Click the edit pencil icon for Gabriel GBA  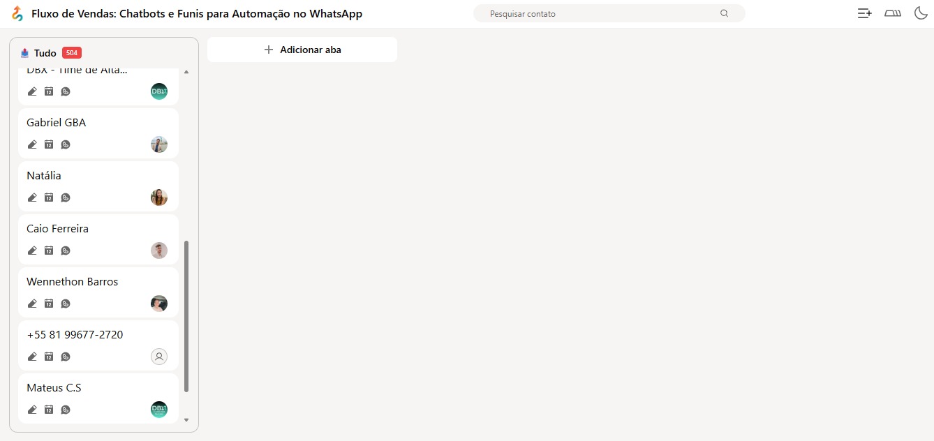click(x=32, y=144)
